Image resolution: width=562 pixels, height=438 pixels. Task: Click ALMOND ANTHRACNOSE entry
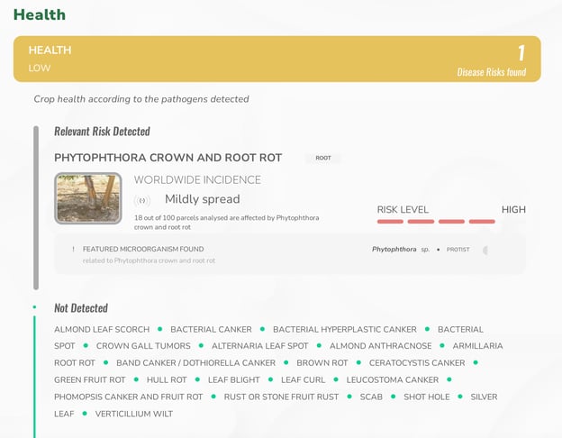pyautogui.click(x=381, y=346)
